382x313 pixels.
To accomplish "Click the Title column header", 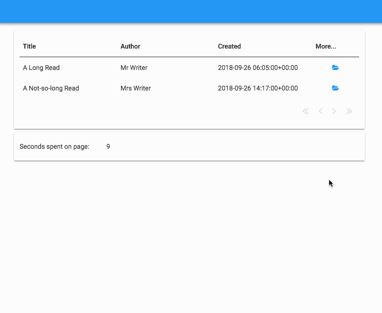I will [x=29, y=46].
